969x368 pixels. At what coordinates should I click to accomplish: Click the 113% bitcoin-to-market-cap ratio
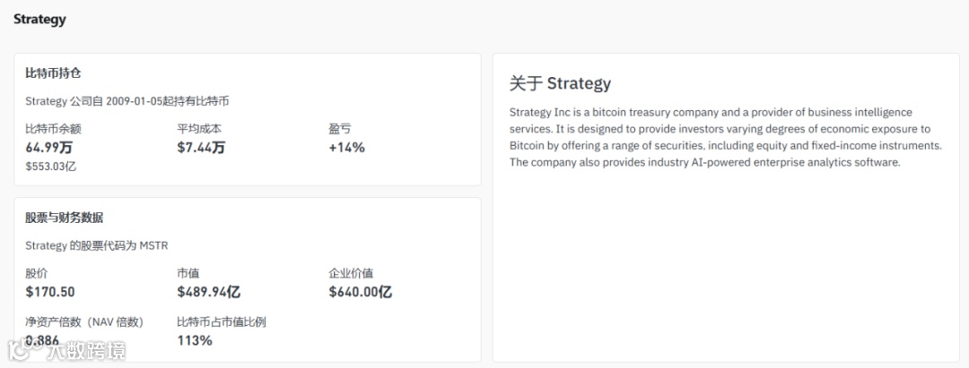point(195,340)
